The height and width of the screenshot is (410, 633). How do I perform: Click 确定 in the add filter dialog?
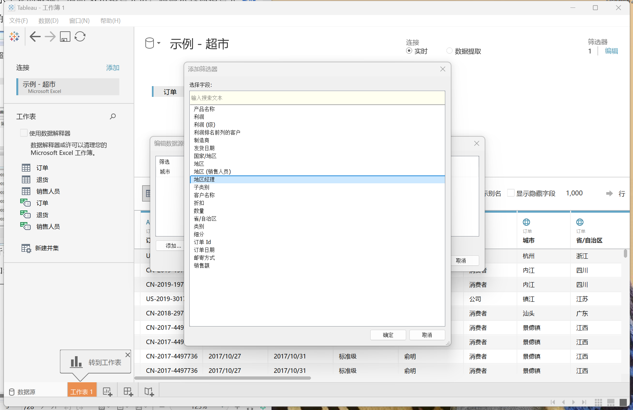388,335
